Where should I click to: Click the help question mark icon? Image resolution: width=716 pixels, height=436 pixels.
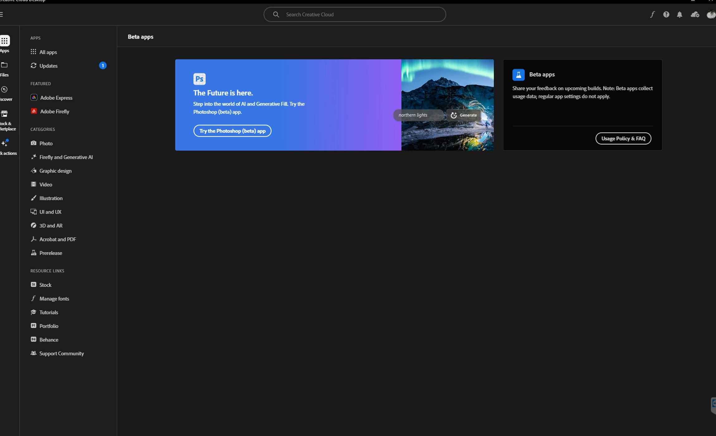pyautogui.click(x=666, y=14)
